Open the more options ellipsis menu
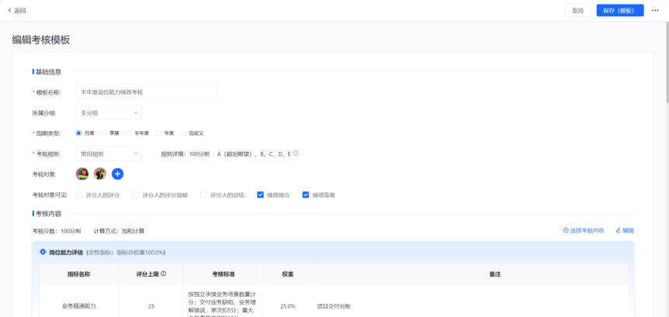The width and height of the screenshot is (669, 317). (655, 11)
